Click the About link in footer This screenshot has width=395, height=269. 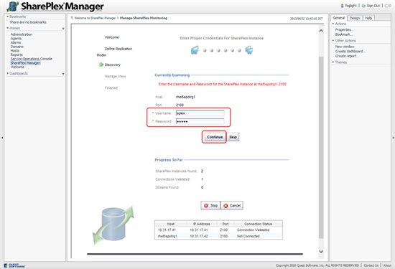[x=387, y=265]
